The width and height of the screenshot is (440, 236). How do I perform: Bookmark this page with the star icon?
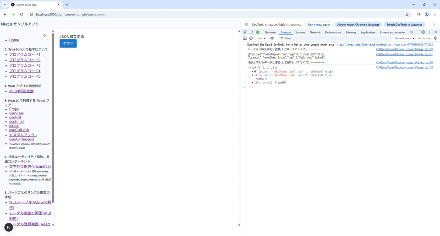coord(407,14)
